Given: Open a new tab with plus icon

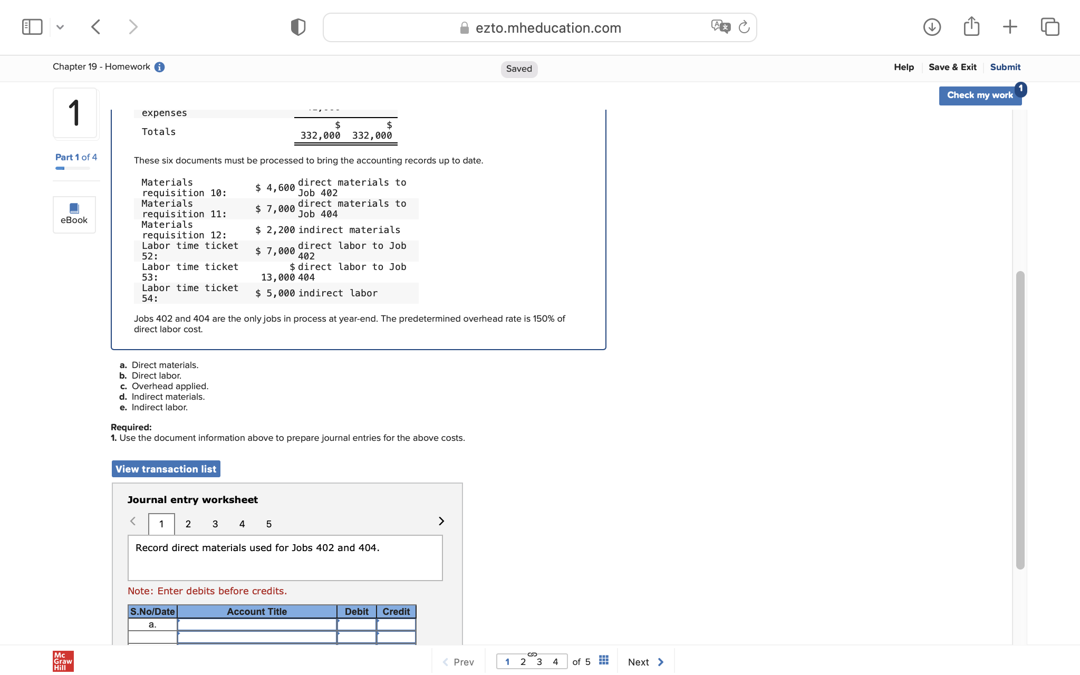Looking at the screenshot, I should 1010,27.
